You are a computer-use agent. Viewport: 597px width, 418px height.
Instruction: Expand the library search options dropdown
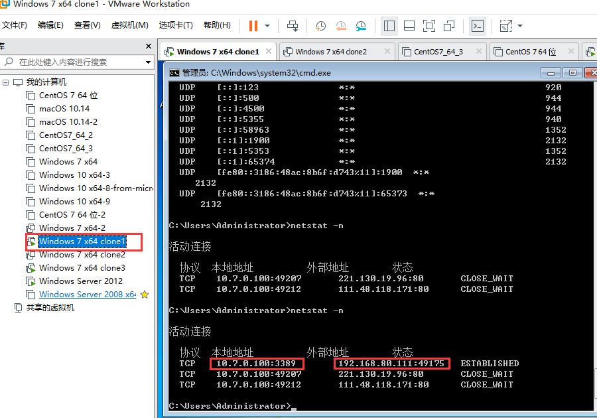[x=148, y=62]
